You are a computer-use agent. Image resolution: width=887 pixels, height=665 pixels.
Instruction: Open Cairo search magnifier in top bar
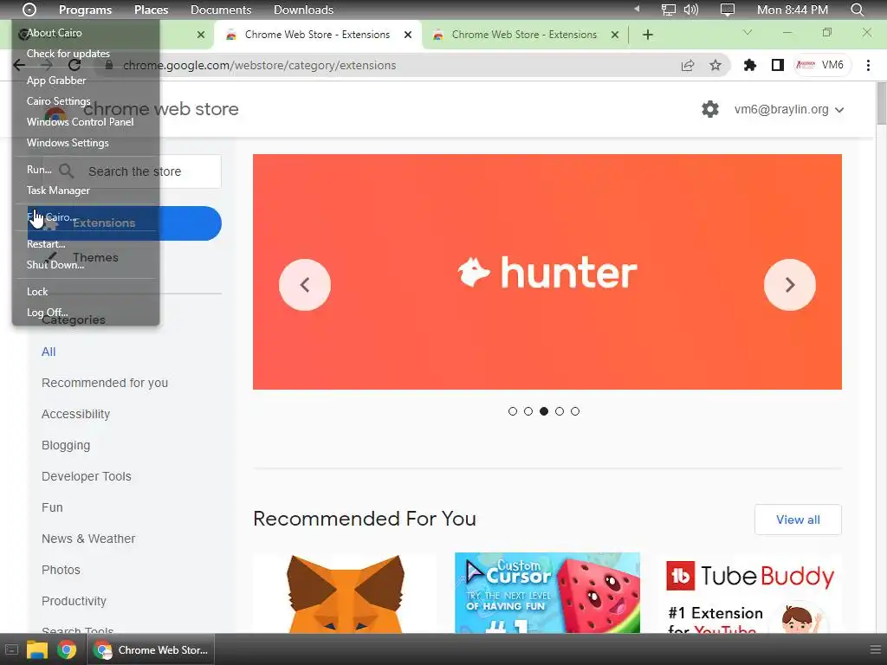[x=857, y=10]
